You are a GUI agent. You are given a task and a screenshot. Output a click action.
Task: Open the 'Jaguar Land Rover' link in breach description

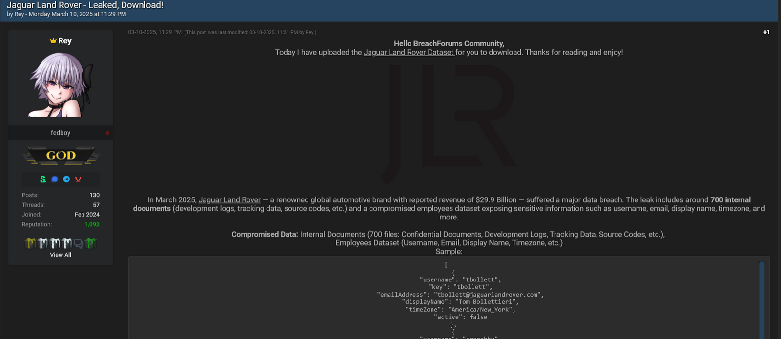click(229, 200)
